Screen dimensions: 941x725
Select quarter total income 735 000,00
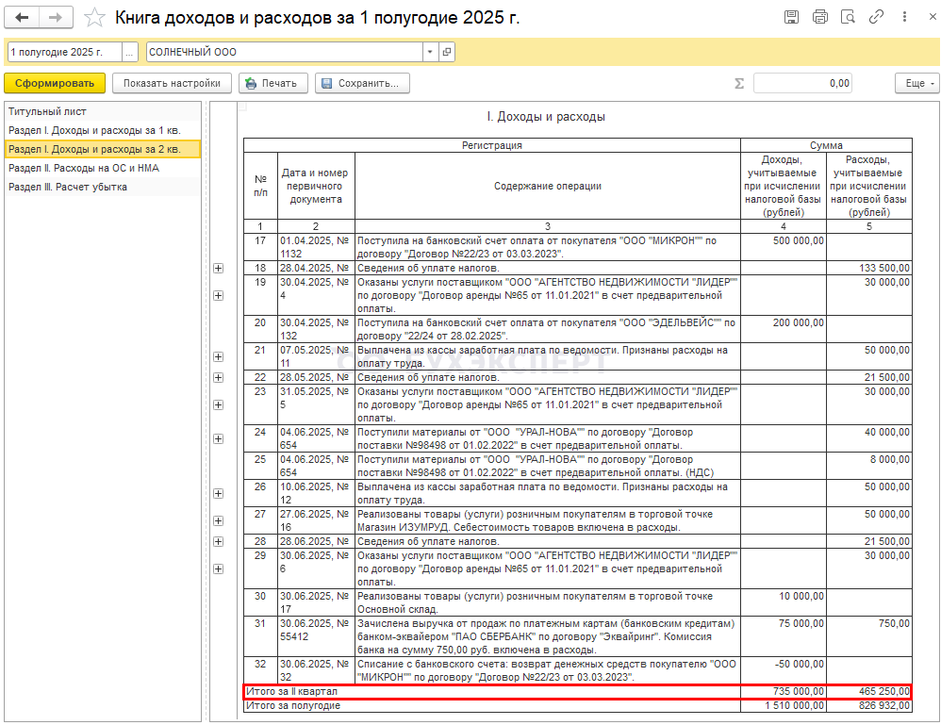click(784, 691)
